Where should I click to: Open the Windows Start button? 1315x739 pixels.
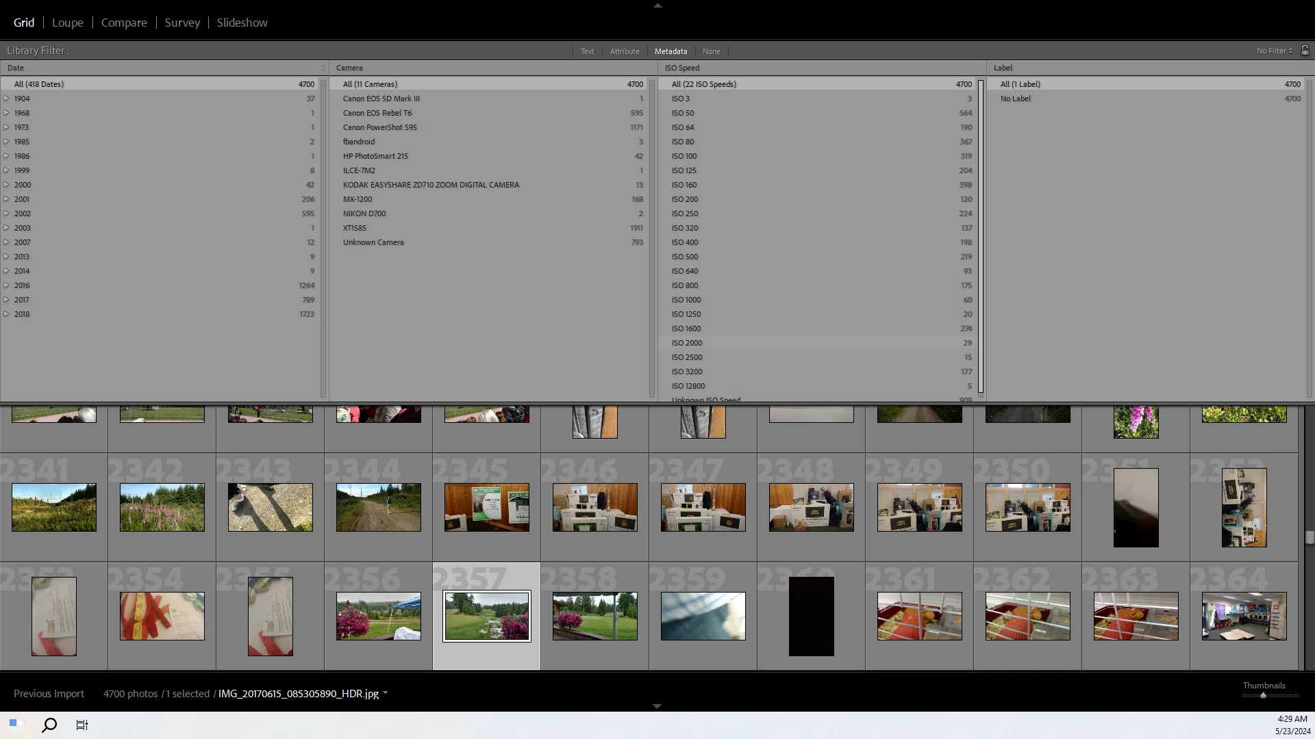click(15, 725)
